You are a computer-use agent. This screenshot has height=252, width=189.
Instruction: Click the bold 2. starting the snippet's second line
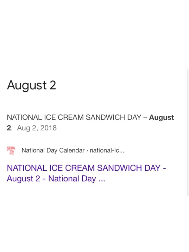pyautogui.click(x=10, y=128)
